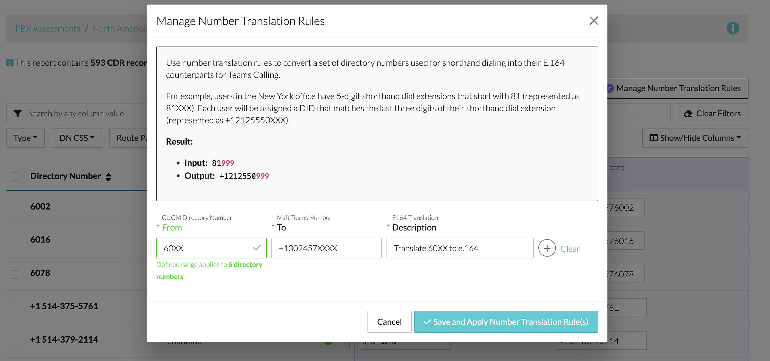Click the eraser icon on Clear Filters
Image resolution: width=770 pixels, height=361 pixels.
pyautogui.click(x=689, y=113)
